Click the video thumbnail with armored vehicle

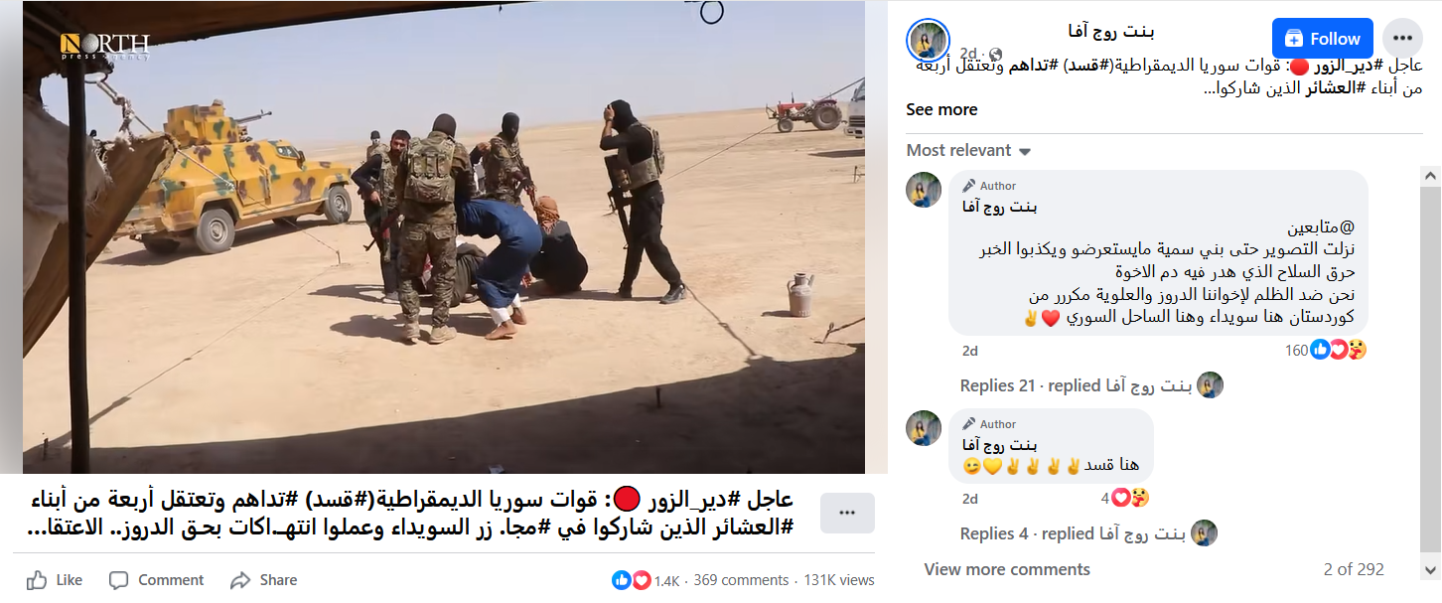pos(443,236)
